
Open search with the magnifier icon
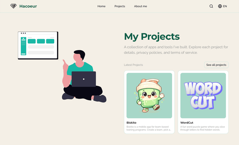pos(211,6)
